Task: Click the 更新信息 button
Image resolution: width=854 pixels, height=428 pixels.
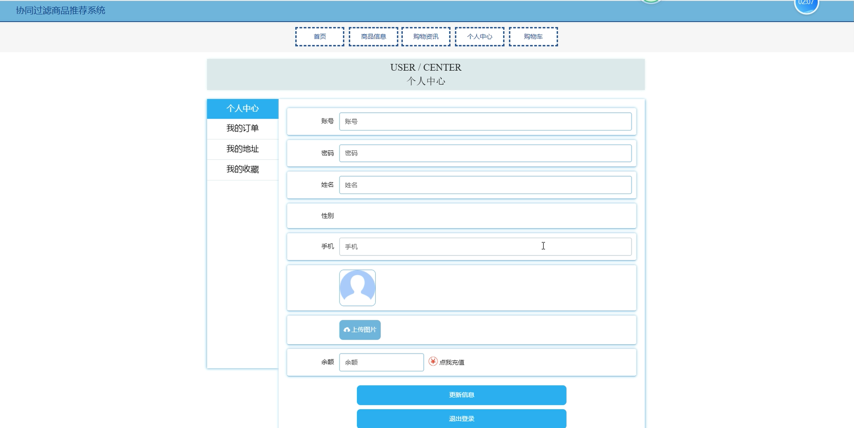Action: (462, 395)
